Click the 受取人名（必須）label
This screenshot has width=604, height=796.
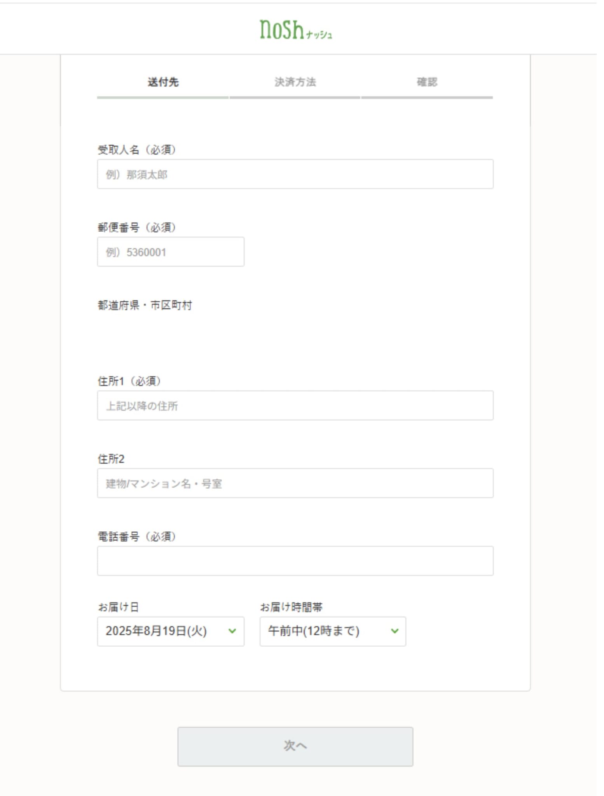[x=136, y=150]
